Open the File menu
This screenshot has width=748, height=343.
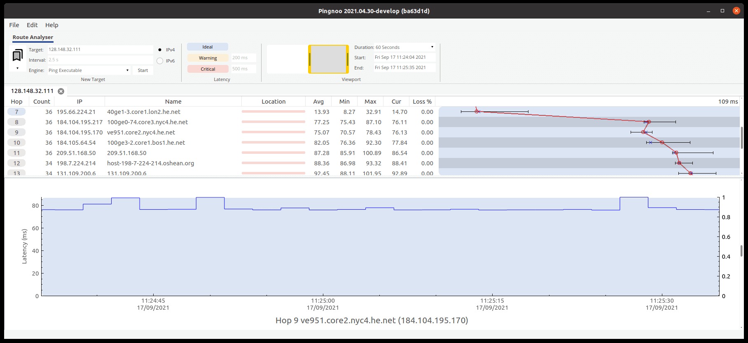14,25
